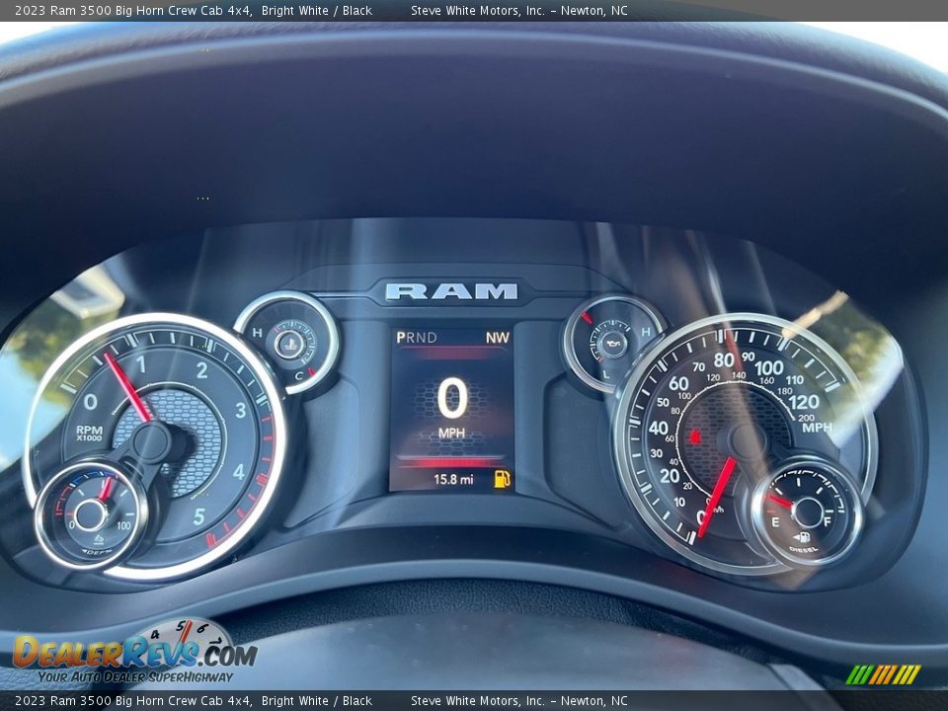Select the PRND gear indicator
948x711 pixels.
[x=417, y=338]
